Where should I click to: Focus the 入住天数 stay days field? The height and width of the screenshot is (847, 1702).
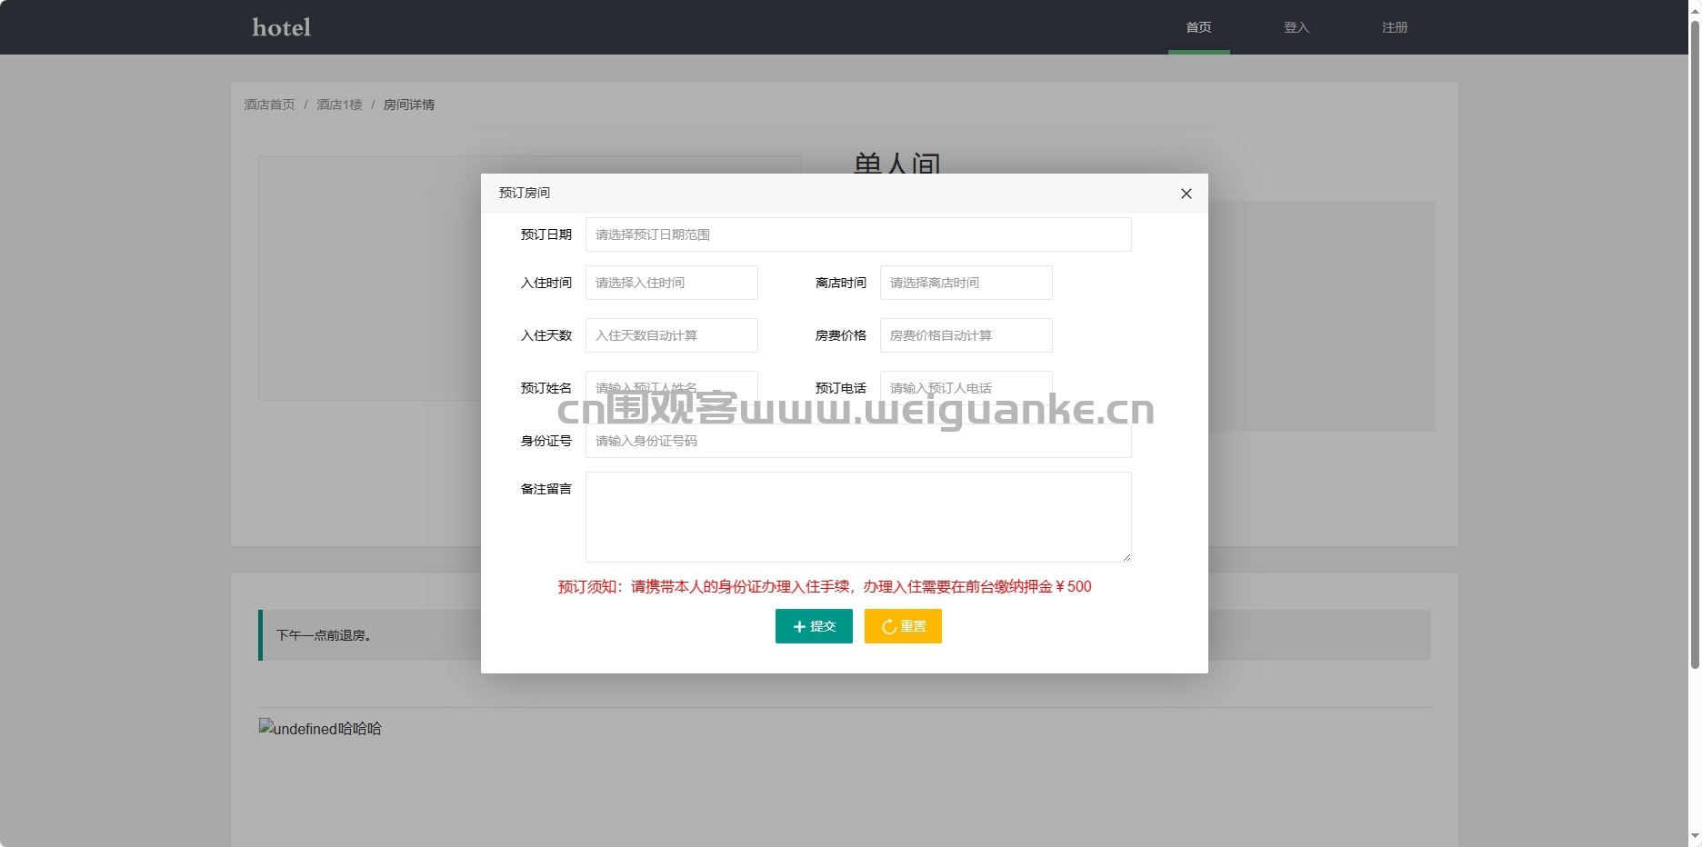672,335
